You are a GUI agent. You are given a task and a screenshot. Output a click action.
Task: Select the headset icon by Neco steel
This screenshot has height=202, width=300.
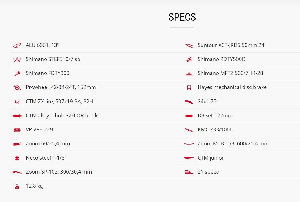click(x=17, y=158)
